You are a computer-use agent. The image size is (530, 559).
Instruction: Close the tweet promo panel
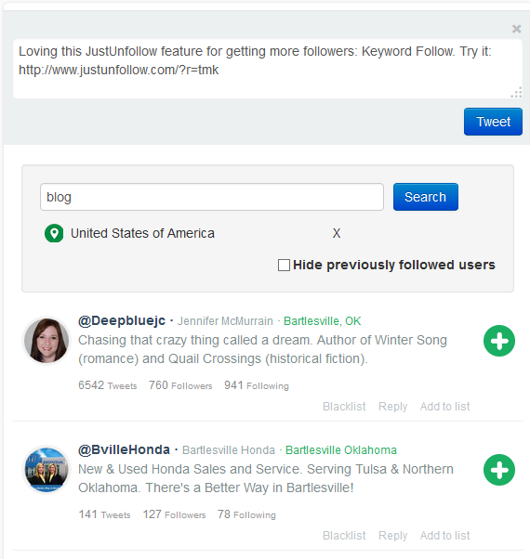(x=516, y=29)
